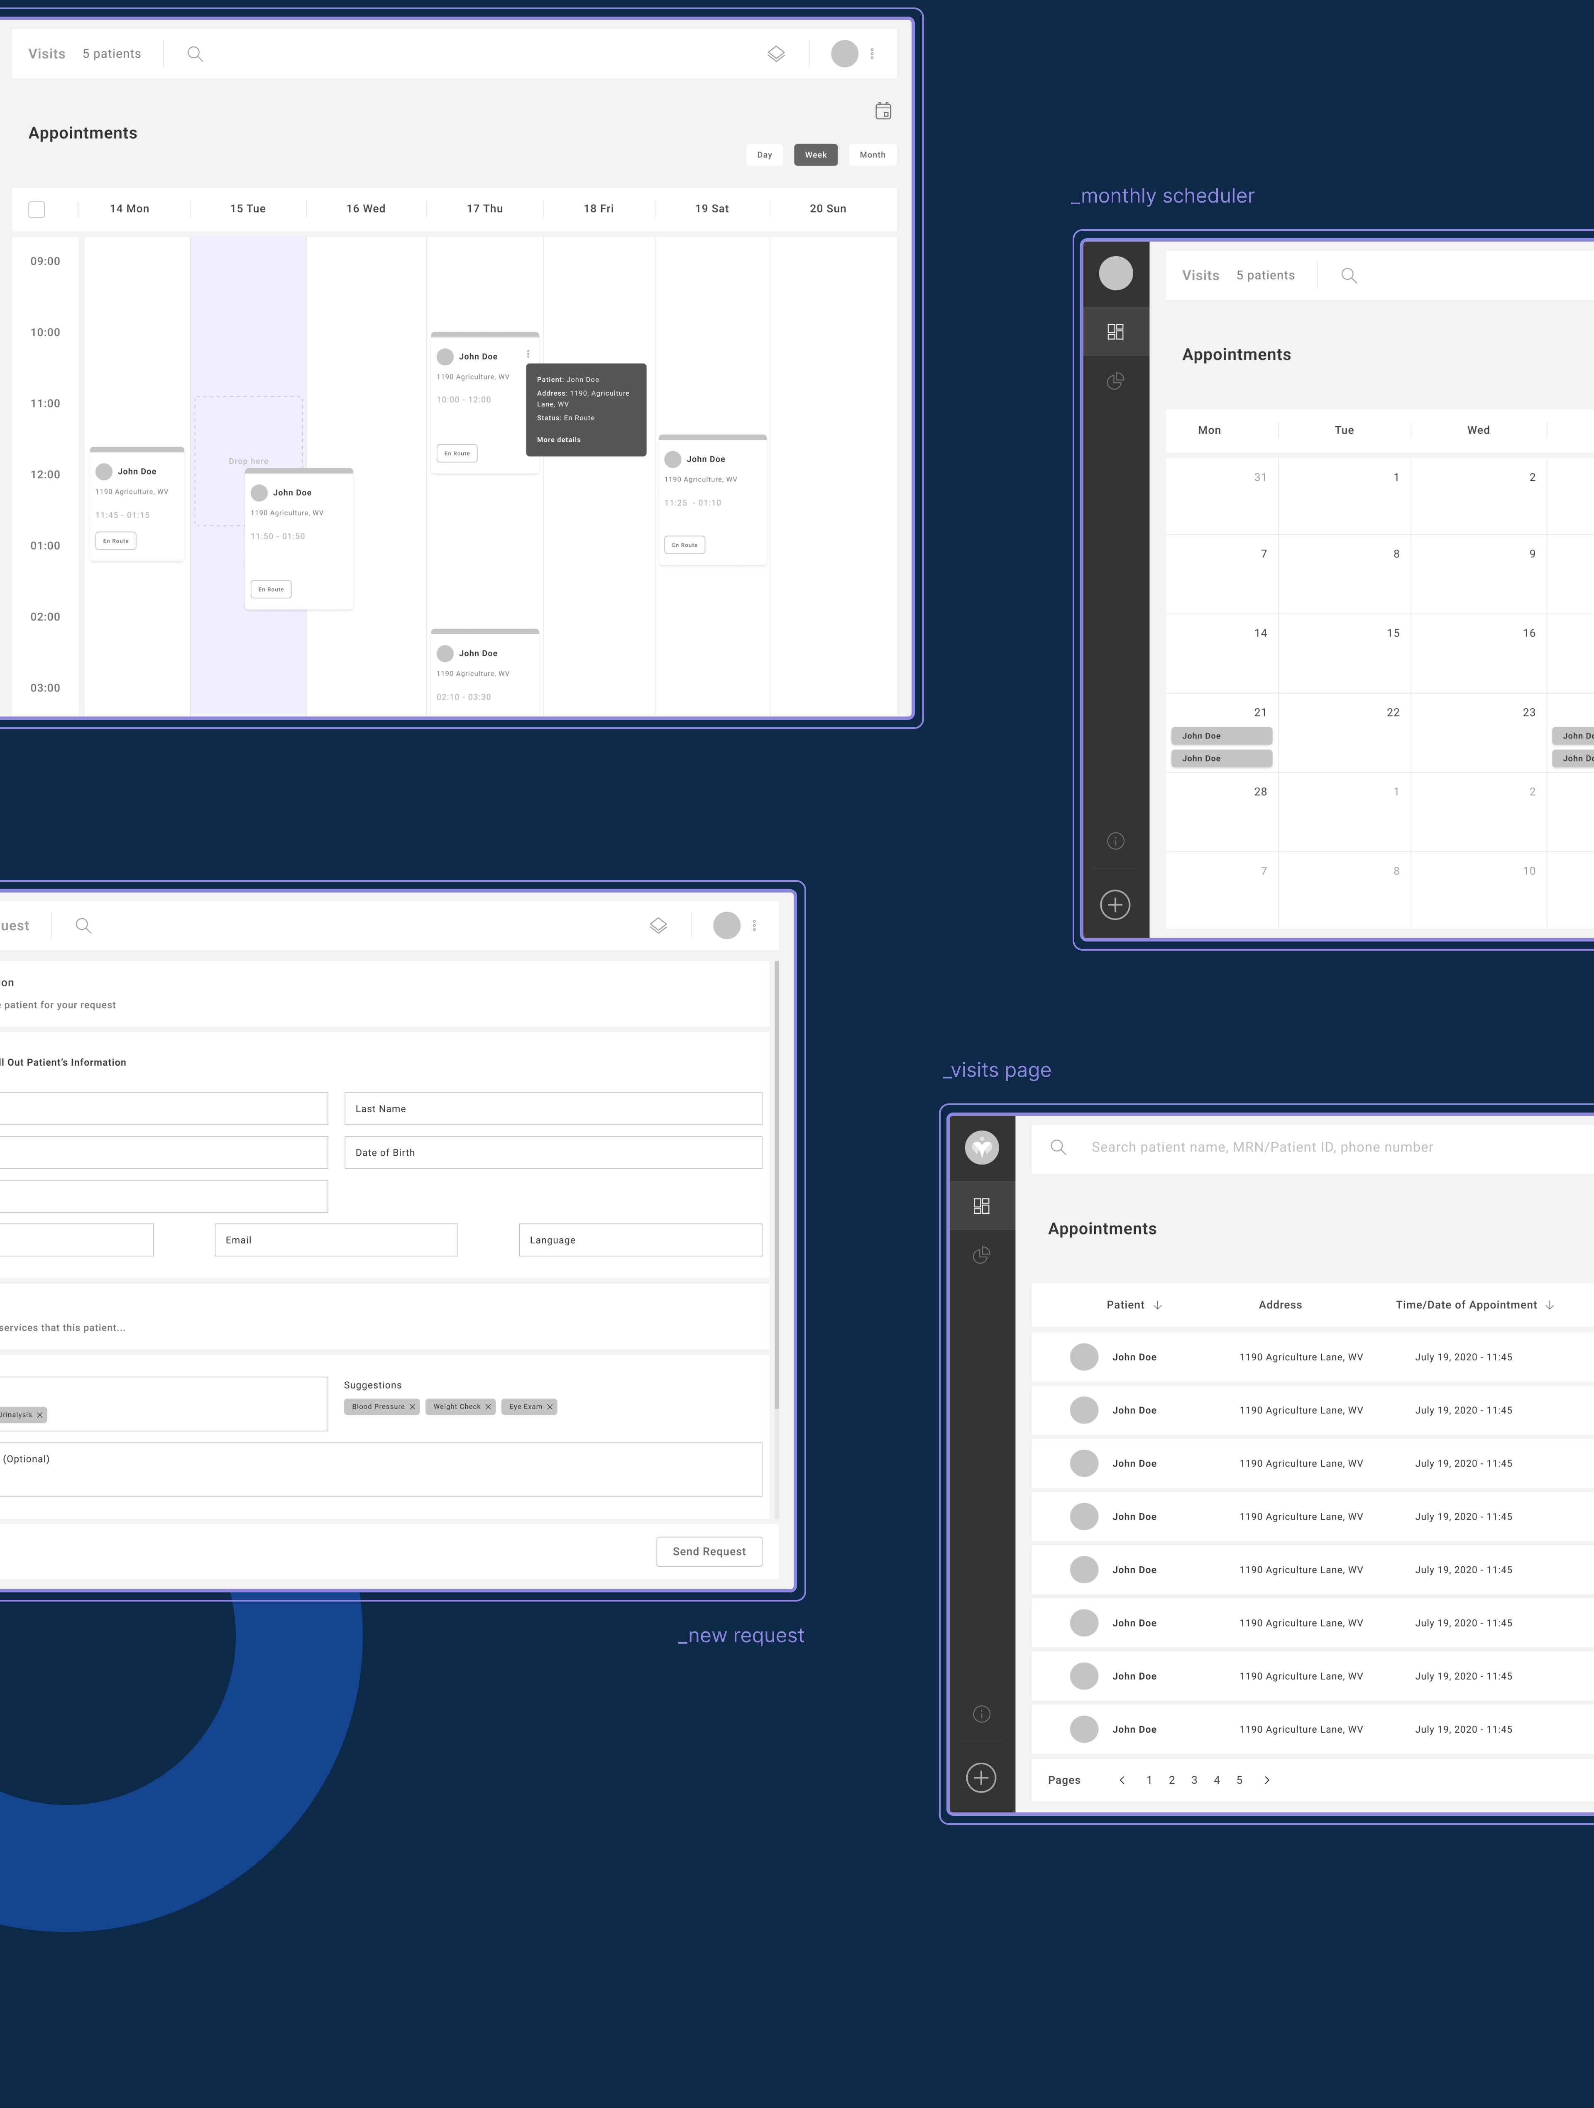Click En Route button on 14 Mon card
This screenshot has width=1594, height=2108.
[116, 540]
